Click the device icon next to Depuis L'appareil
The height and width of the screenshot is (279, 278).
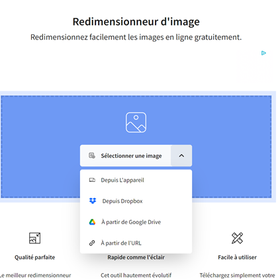[x=92, y=180]
